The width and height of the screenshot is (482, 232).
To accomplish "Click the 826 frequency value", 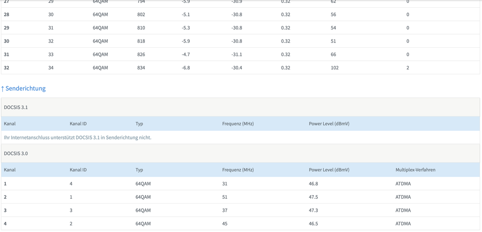I will 141,55.
